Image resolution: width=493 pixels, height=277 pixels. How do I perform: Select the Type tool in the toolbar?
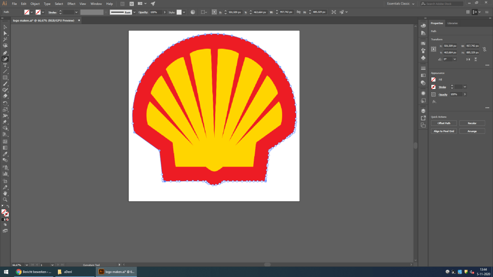(x=5, y=65)
